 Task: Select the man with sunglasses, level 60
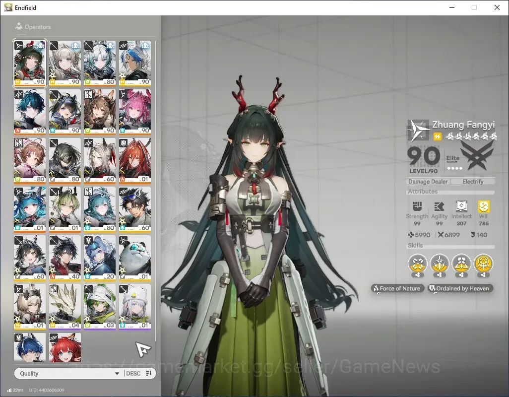tap(135, 209)
